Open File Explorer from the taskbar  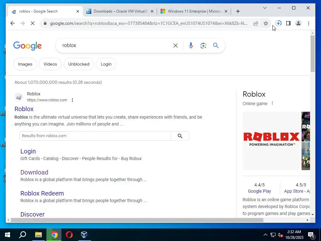click(x=38, y=235)
